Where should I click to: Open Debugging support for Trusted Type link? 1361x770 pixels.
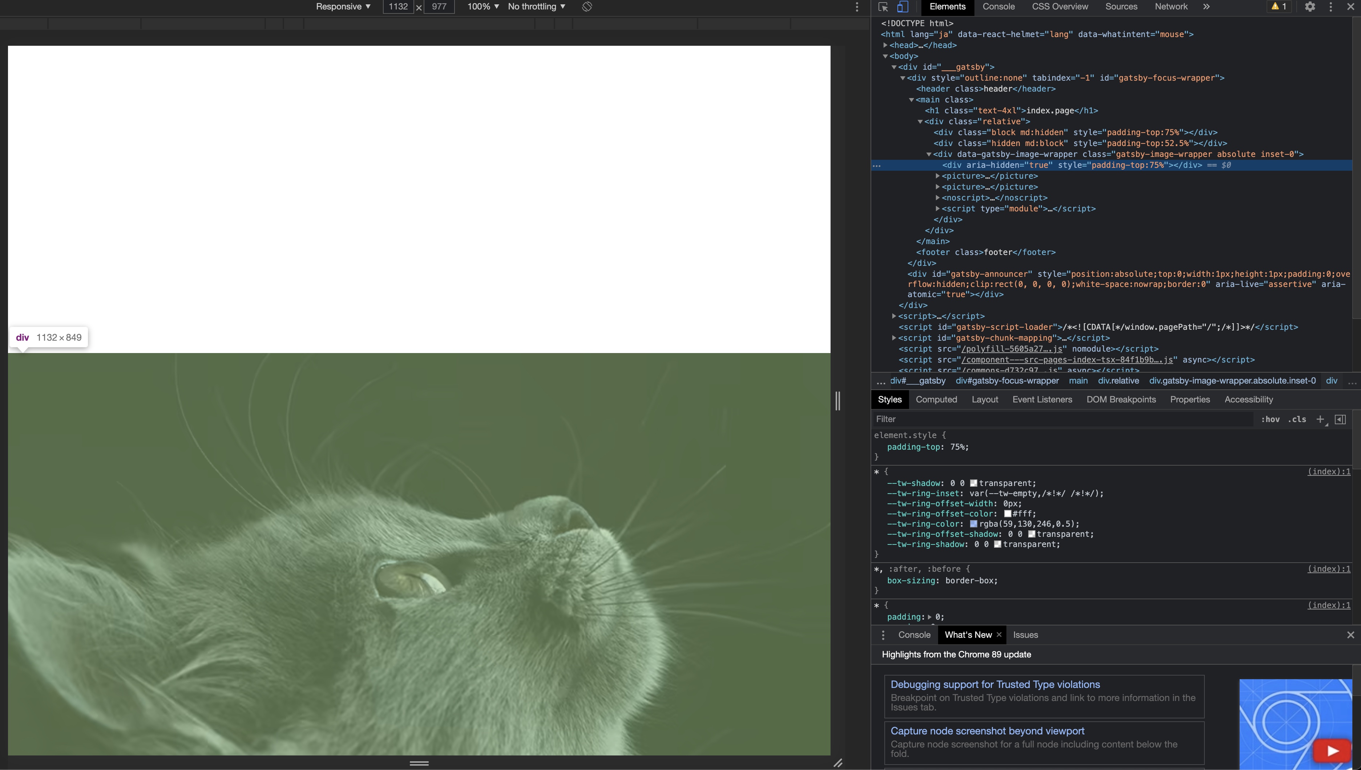tap(995, 685)
